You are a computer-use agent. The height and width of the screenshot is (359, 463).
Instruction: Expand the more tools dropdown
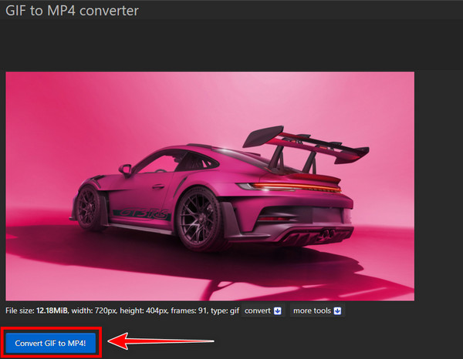(317, 310)
